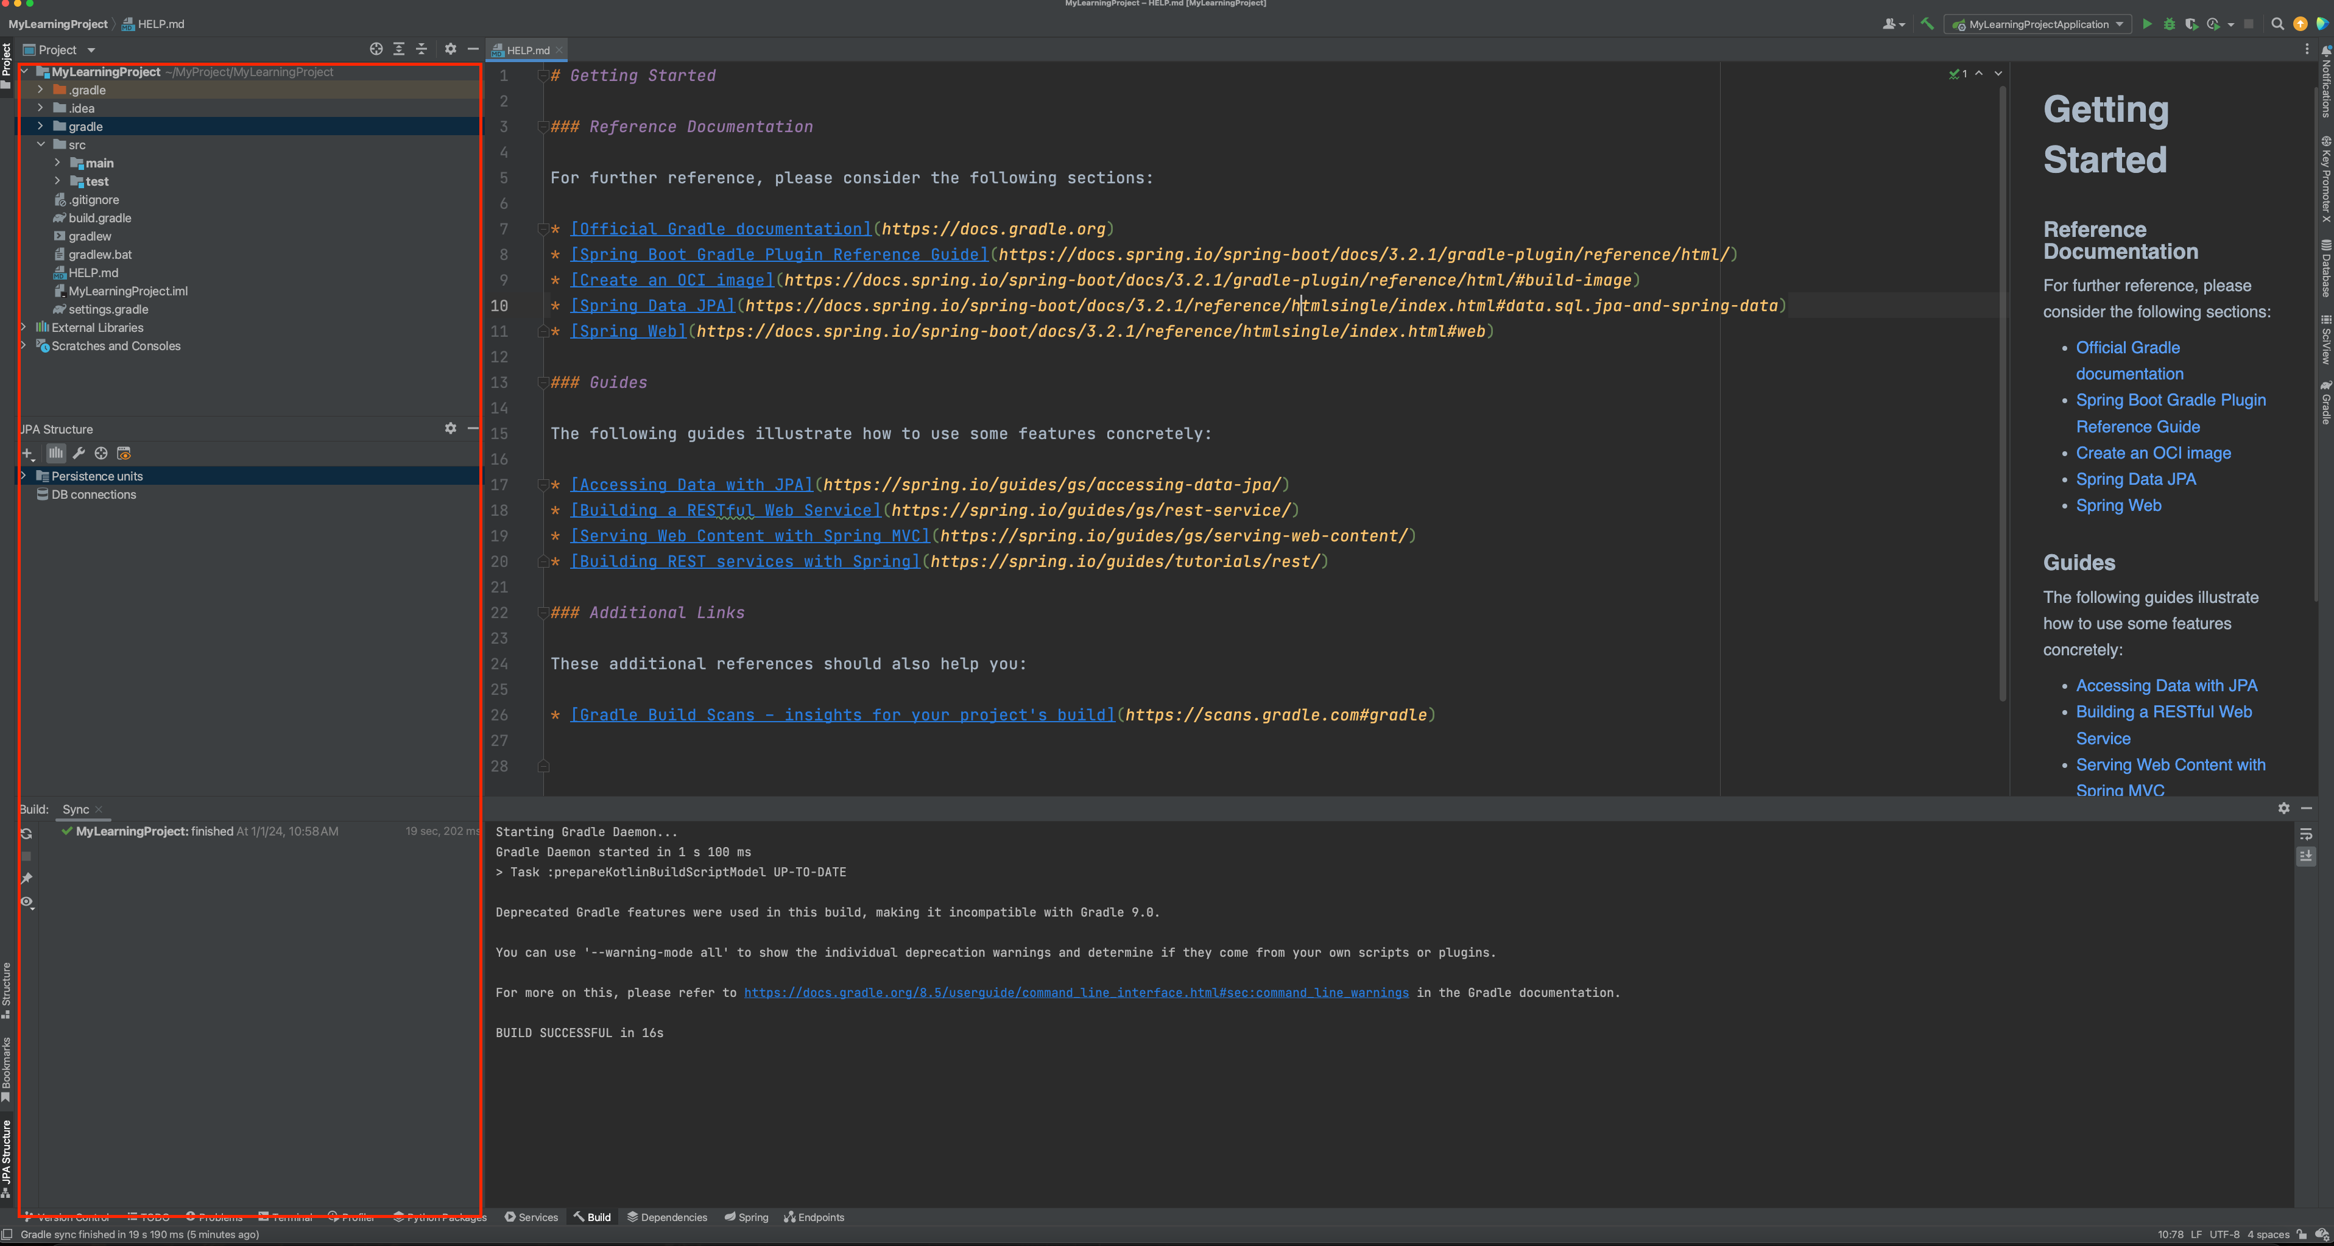
Task: Click the green Debug bug icon
Action: (x=2168, y=24)
